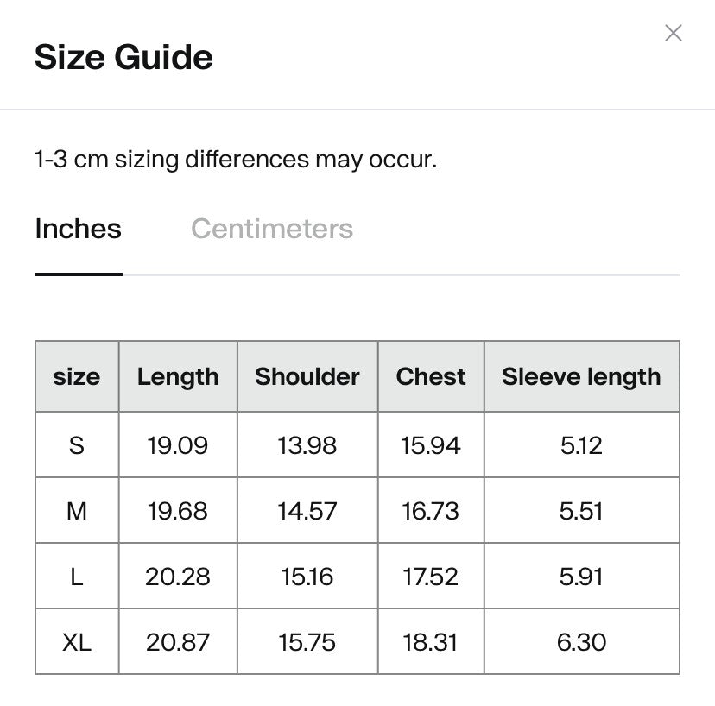This screenshot has width=715, height=706.
Task: Select the Inches tab
Action: [78, 229]
